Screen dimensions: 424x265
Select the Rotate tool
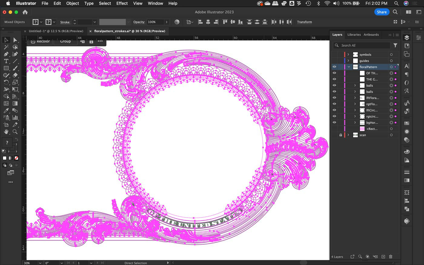[6, 82]
